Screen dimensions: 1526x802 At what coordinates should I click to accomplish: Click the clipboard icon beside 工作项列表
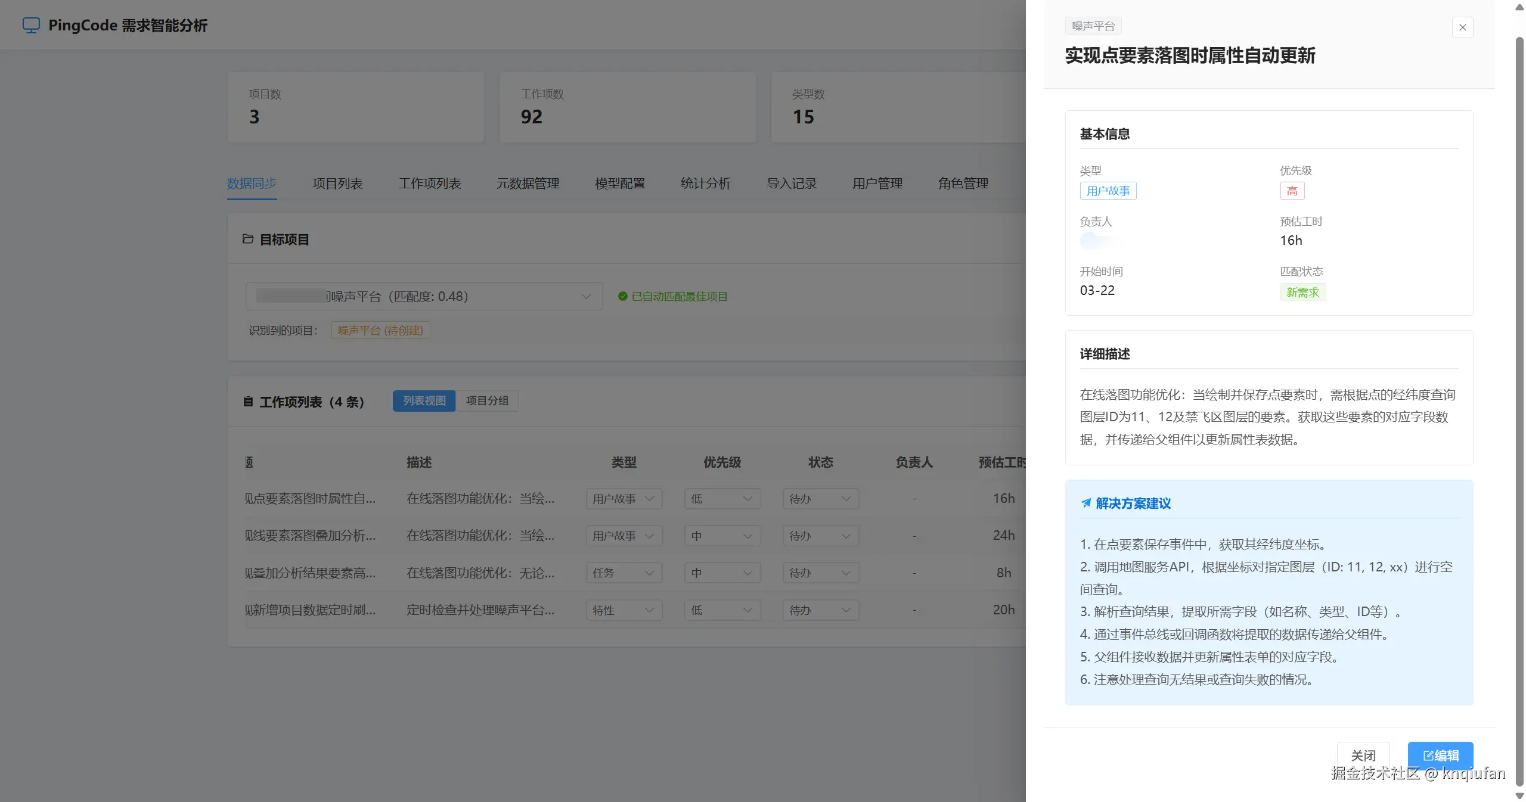248,402
